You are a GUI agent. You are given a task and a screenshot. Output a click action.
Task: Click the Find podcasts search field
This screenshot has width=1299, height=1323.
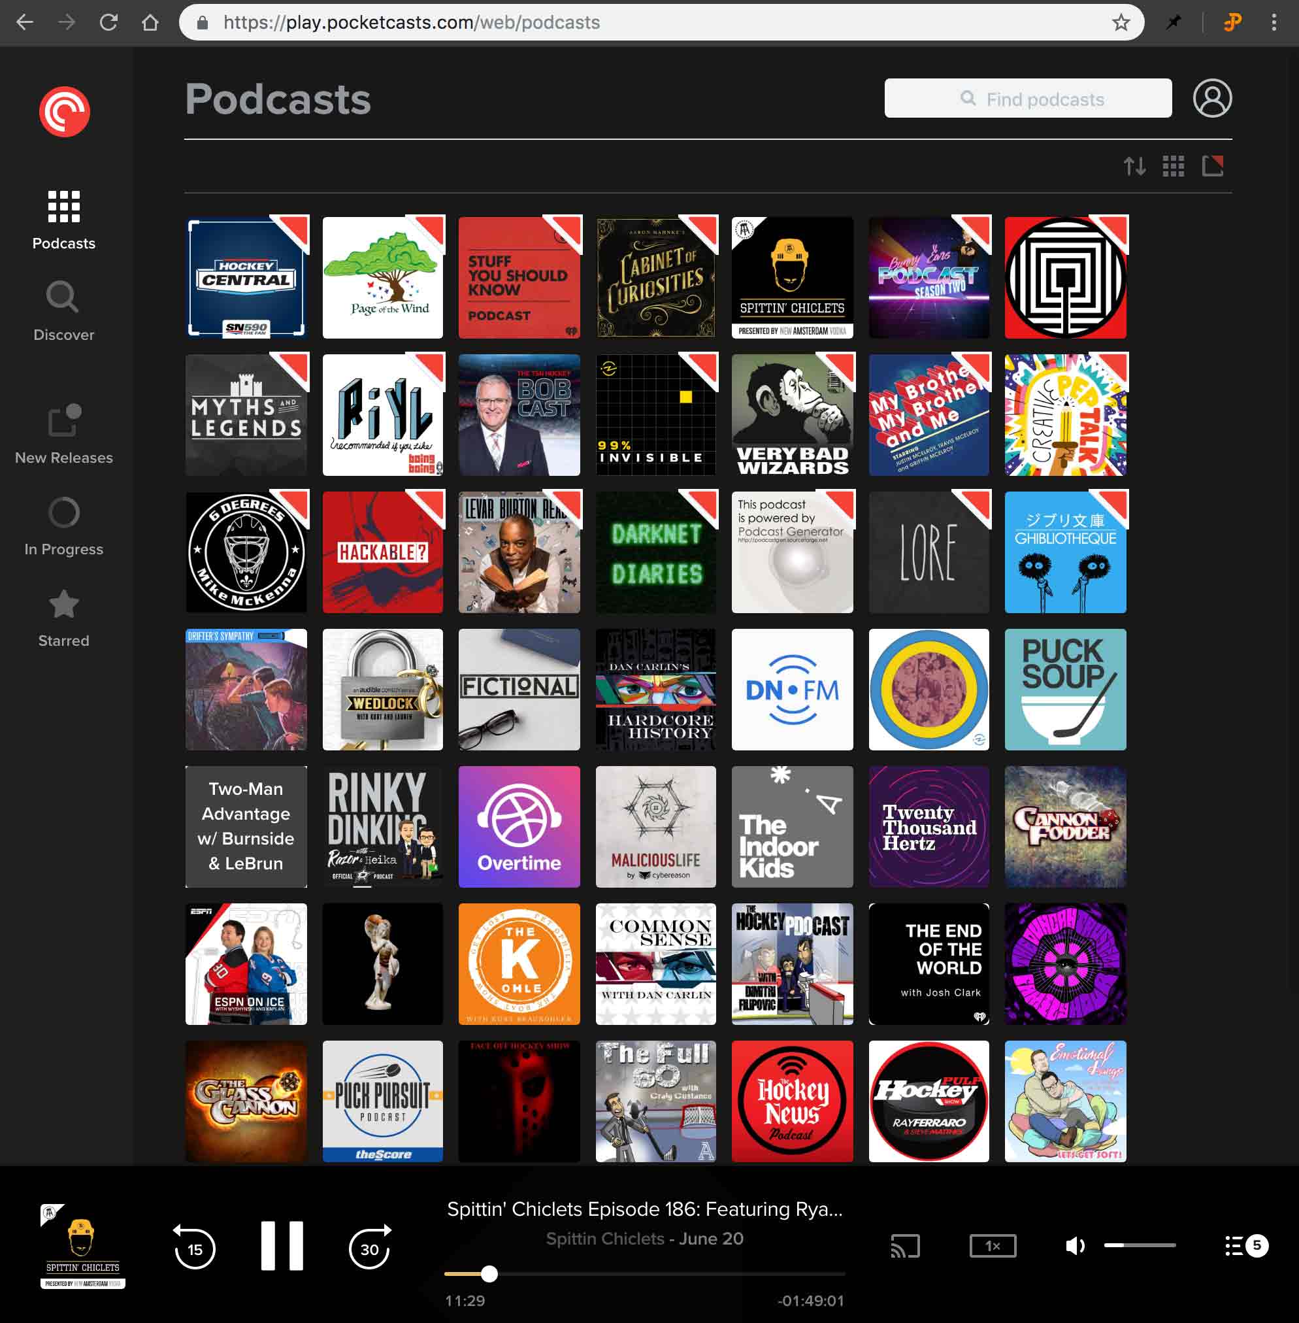tap(1027, 98)
